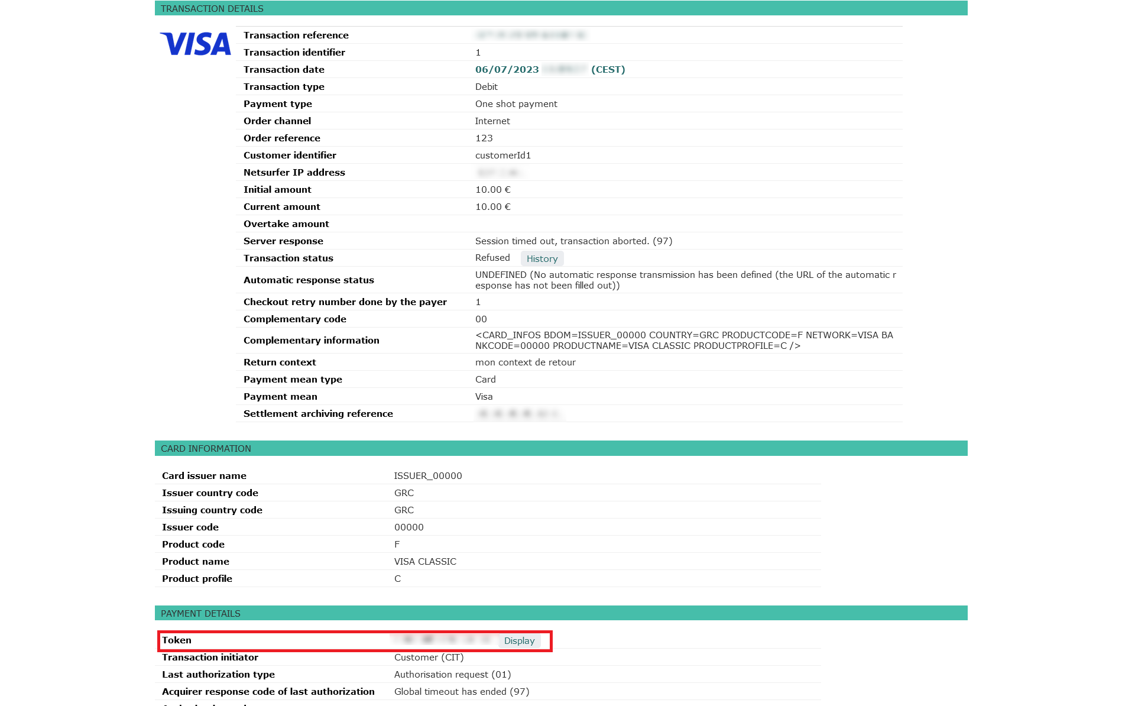Click the Payment mean value 'Visa'

(484, 397)
